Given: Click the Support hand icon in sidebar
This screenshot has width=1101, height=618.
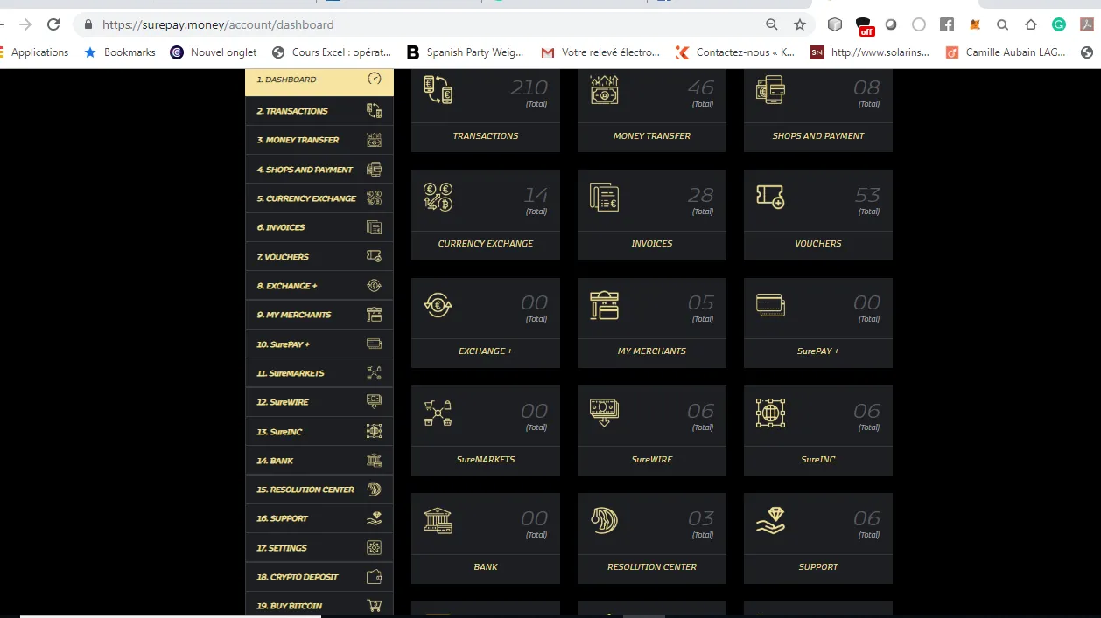Looking at the screenshot, I should click(x=375, y=518).
